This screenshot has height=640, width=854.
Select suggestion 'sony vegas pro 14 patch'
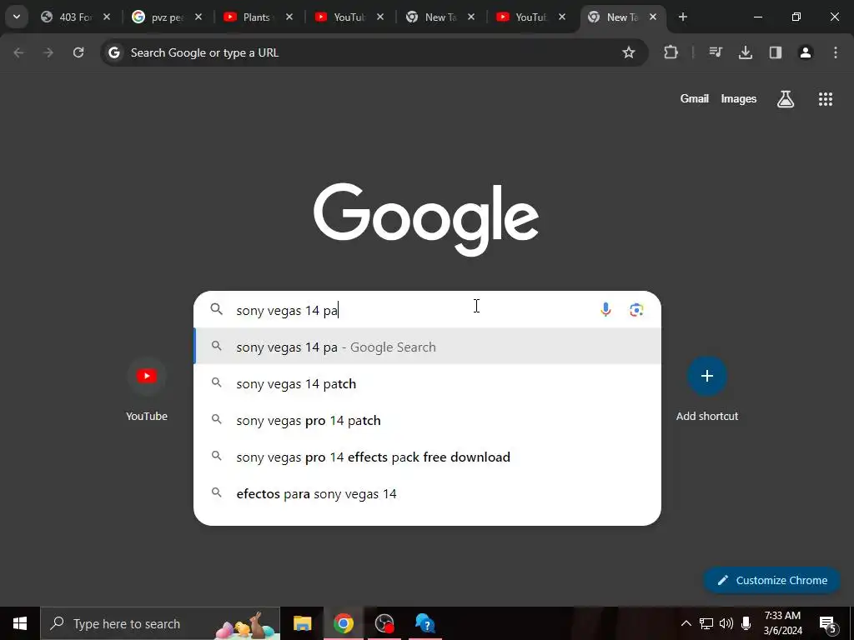[x=428, y=420]
